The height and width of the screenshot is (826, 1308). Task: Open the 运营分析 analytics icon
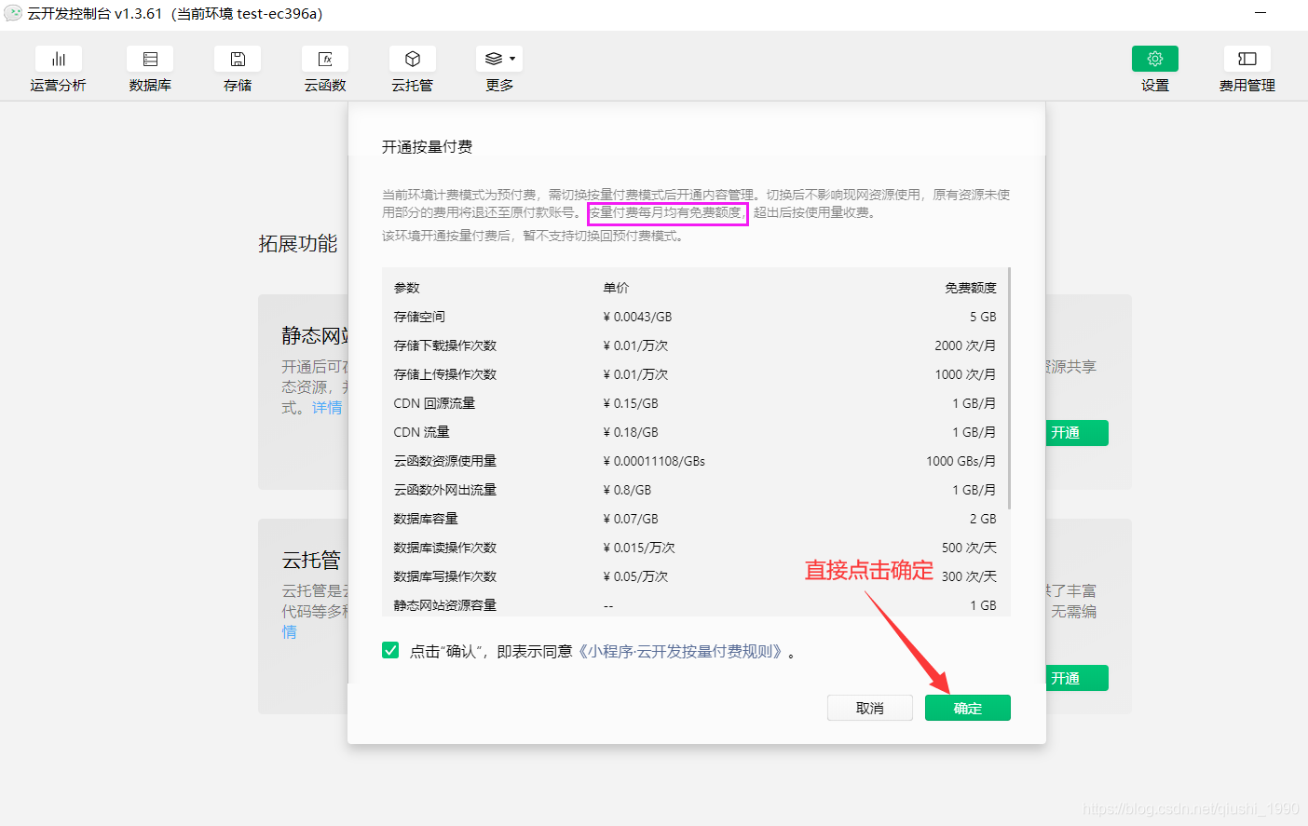[58, 60]
